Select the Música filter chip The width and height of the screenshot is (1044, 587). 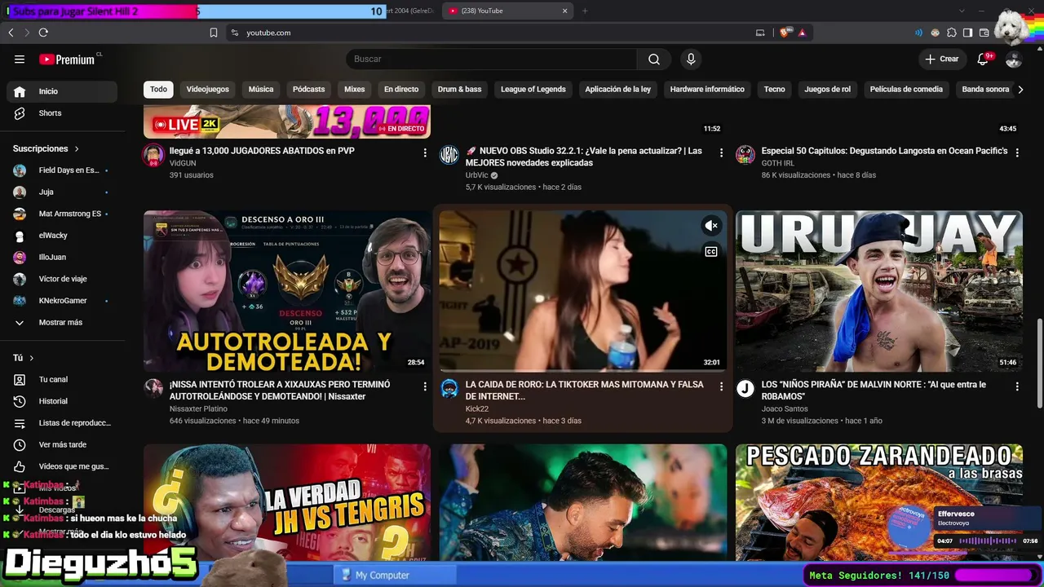pyautogui.click(x=261, y=90)
